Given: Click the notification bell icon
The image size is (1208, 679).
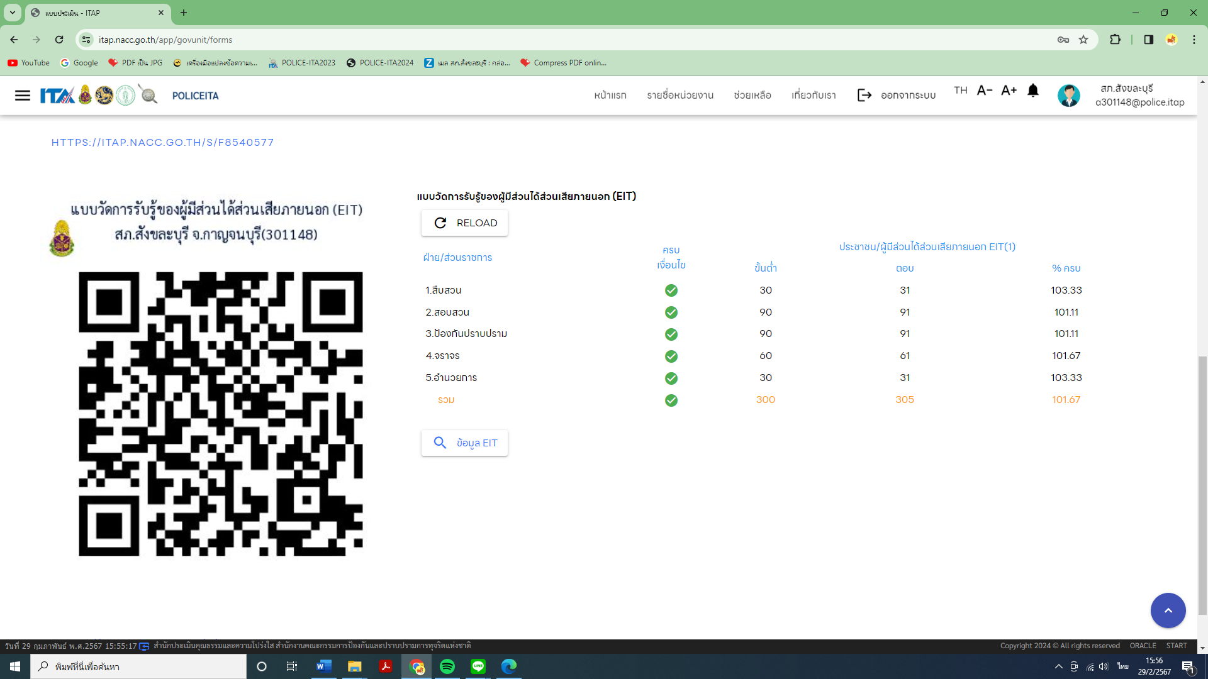Looking at the screenshot, I should (x=1032, y=91).
